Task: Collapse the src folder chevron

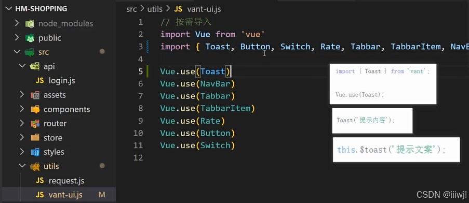Action: pos(17,52)
